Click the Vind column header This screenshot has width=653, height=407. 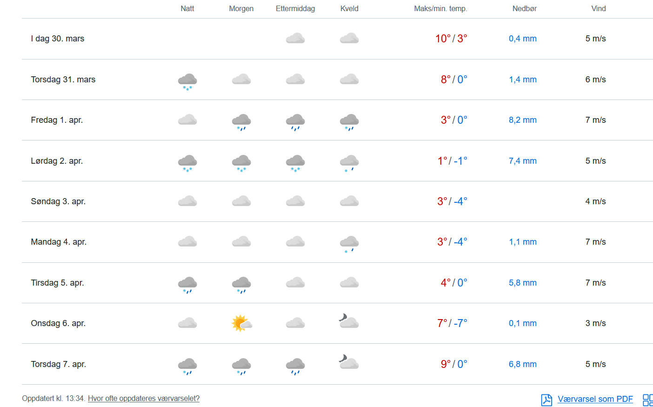598,8
